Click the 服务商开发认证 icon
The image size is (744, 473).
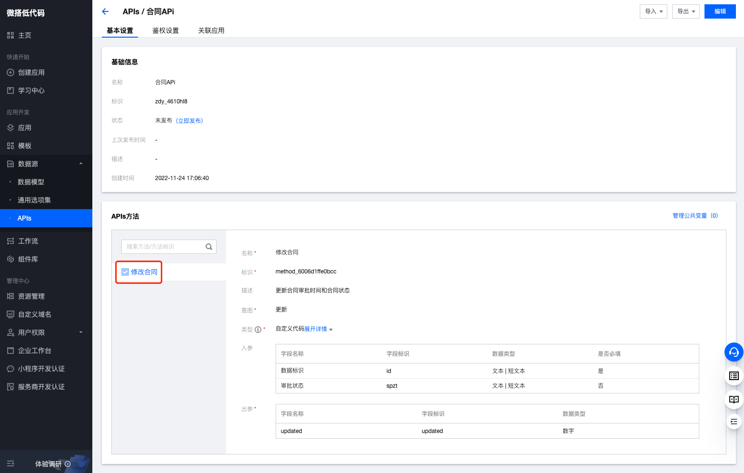[x=10, y=387]
